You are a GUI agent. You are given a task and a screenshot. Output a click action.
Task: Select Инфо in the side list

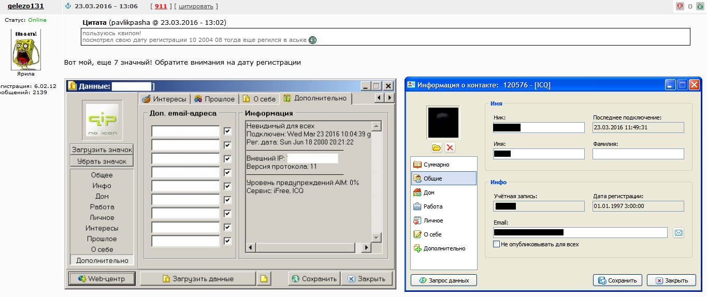102,186
